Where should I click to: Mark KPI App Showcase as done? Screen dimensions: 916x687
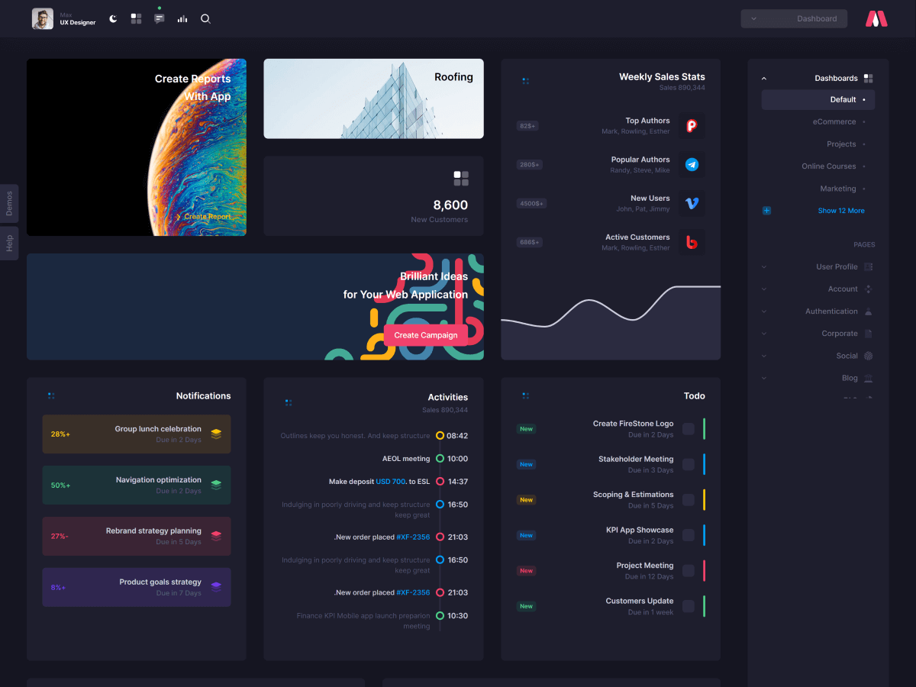[x=689, y=535]
